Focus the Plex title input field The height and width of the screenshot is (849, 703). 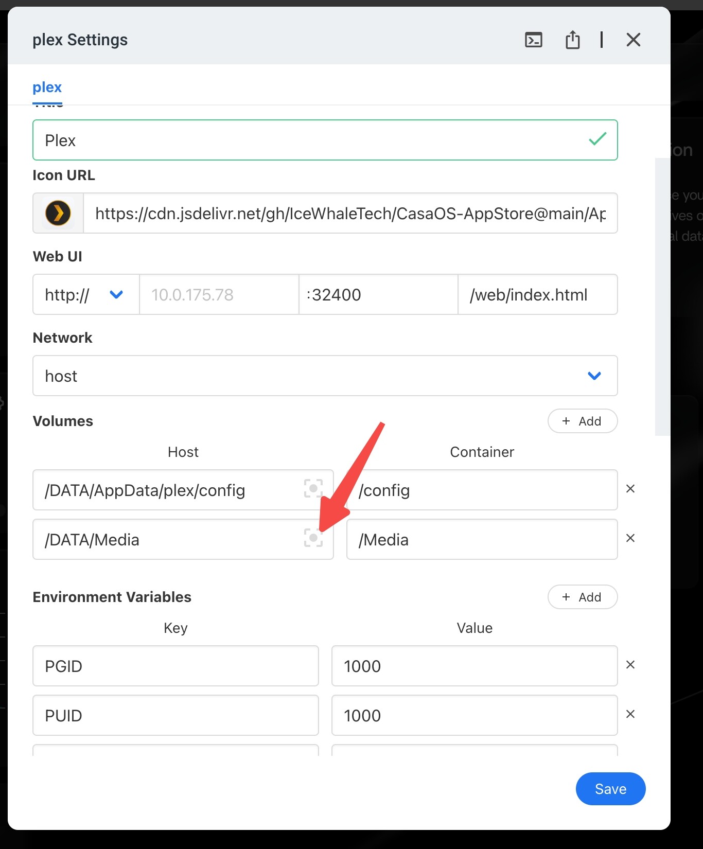[309, 140]
